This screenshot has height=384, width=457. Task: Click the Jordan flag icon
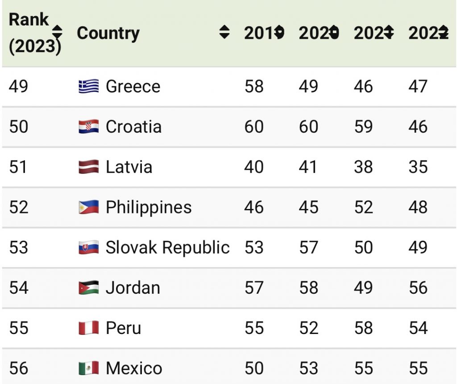coord(88,288)
